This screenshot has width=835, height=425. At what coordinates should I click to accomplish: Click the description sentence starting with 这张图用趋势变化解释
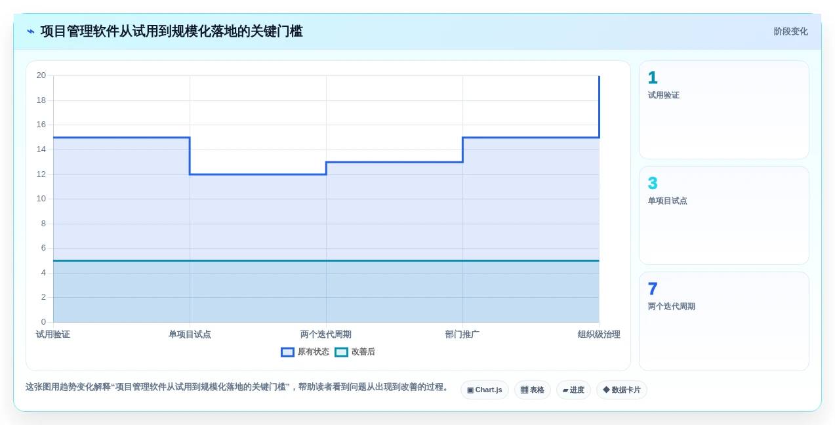pyautogui.click(x=238, y=387)
